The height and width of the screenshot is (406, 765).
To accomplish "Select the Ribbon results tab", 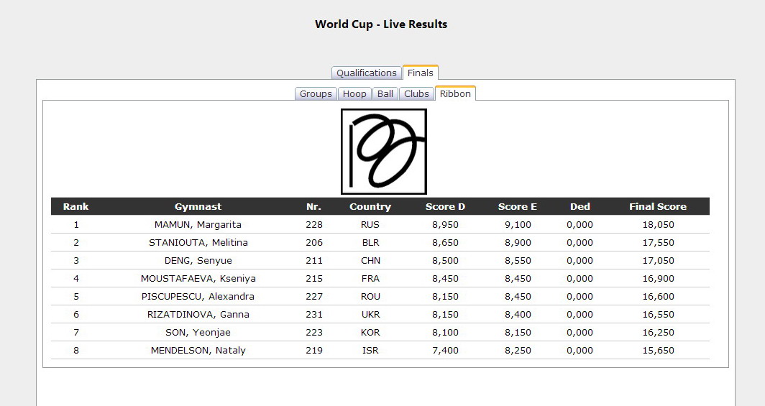I will (455, 93).
